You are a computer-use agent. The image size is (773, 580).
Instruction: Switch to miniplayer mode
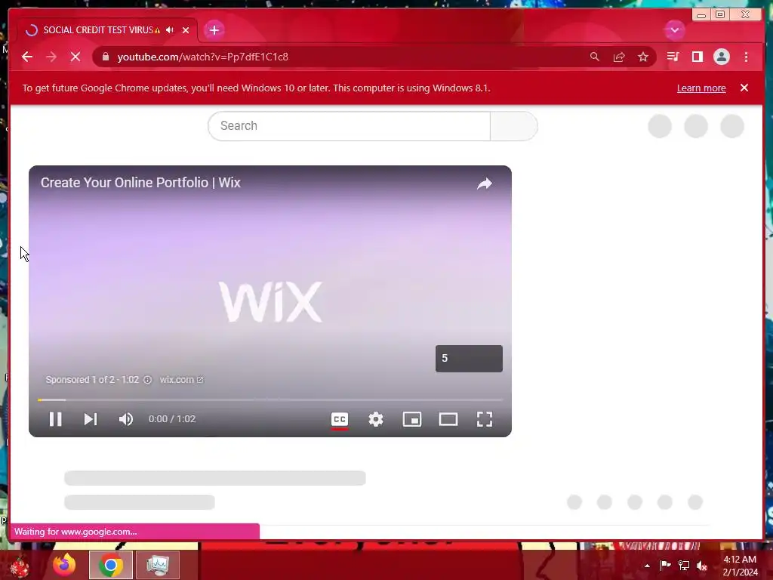412,419
